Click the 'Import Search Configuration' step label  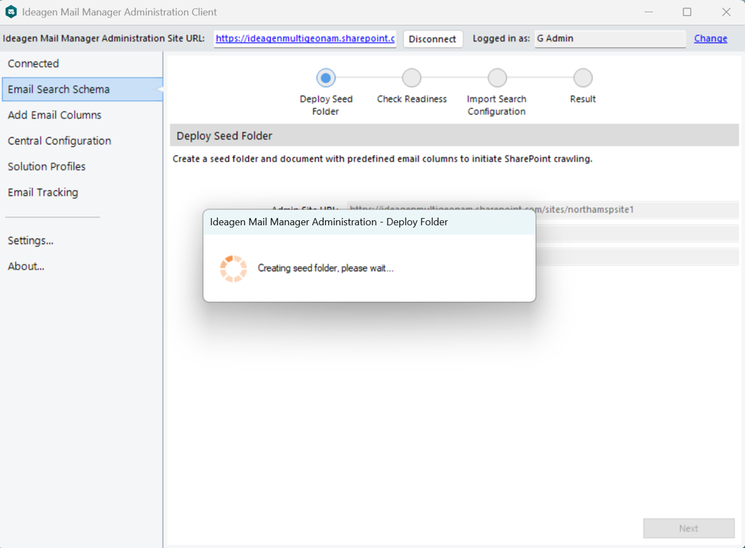click(496, 105)
